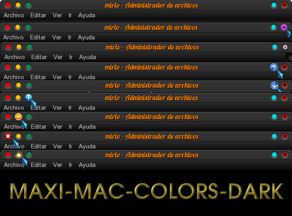This screenshot has width=292, height=216.
Task: Click title text in the sparkle window
Action: (x=152, y=155)
